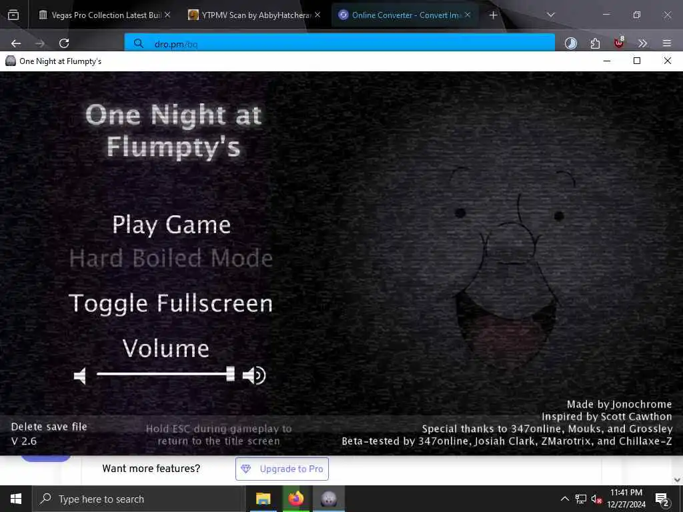Click the browser address bar
The image size is (683, 512).
[x=339, y=43]
